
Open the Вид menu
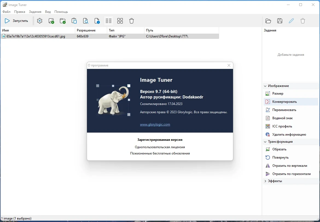coord(48,12)
